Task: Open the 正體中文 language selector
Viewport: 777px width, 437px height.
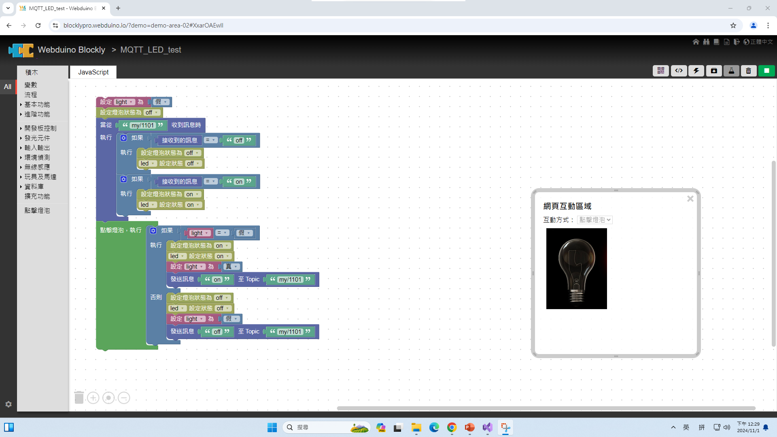Action: [758, 42]
